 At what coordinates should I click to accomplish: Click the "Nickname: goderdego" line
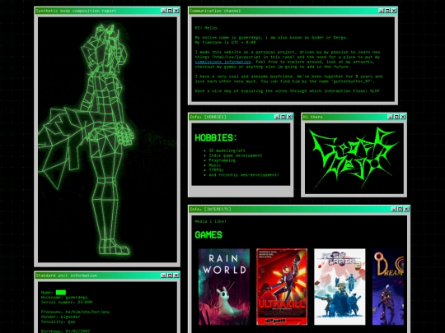pos(64,298)
